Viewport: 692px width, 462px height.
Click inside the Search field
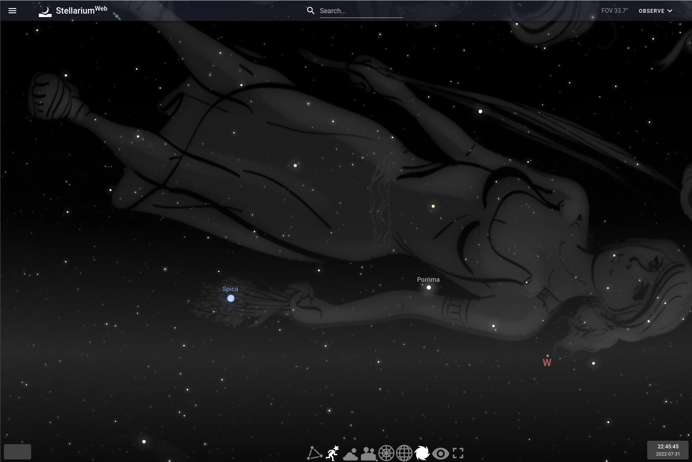click(361, 11)
